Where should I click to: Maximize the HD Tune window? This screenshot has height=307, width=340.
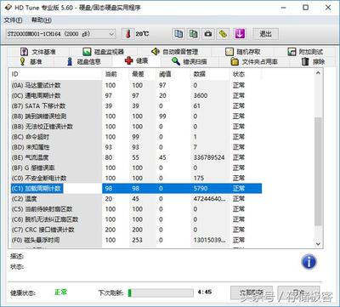(x=305, y=8)
